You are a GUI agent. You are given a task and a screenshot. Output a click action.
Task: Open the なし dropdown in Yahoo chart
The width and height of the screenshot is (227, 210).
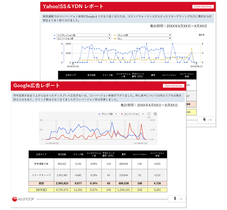click(144, 39)
